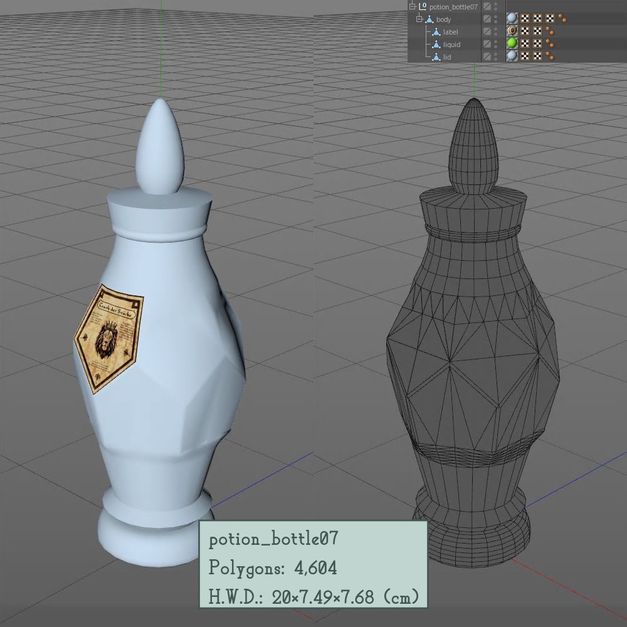This screenshot has height=627, width=627.
Task: Click the polygon object icon of lid
Action: [x=436, y=57]
